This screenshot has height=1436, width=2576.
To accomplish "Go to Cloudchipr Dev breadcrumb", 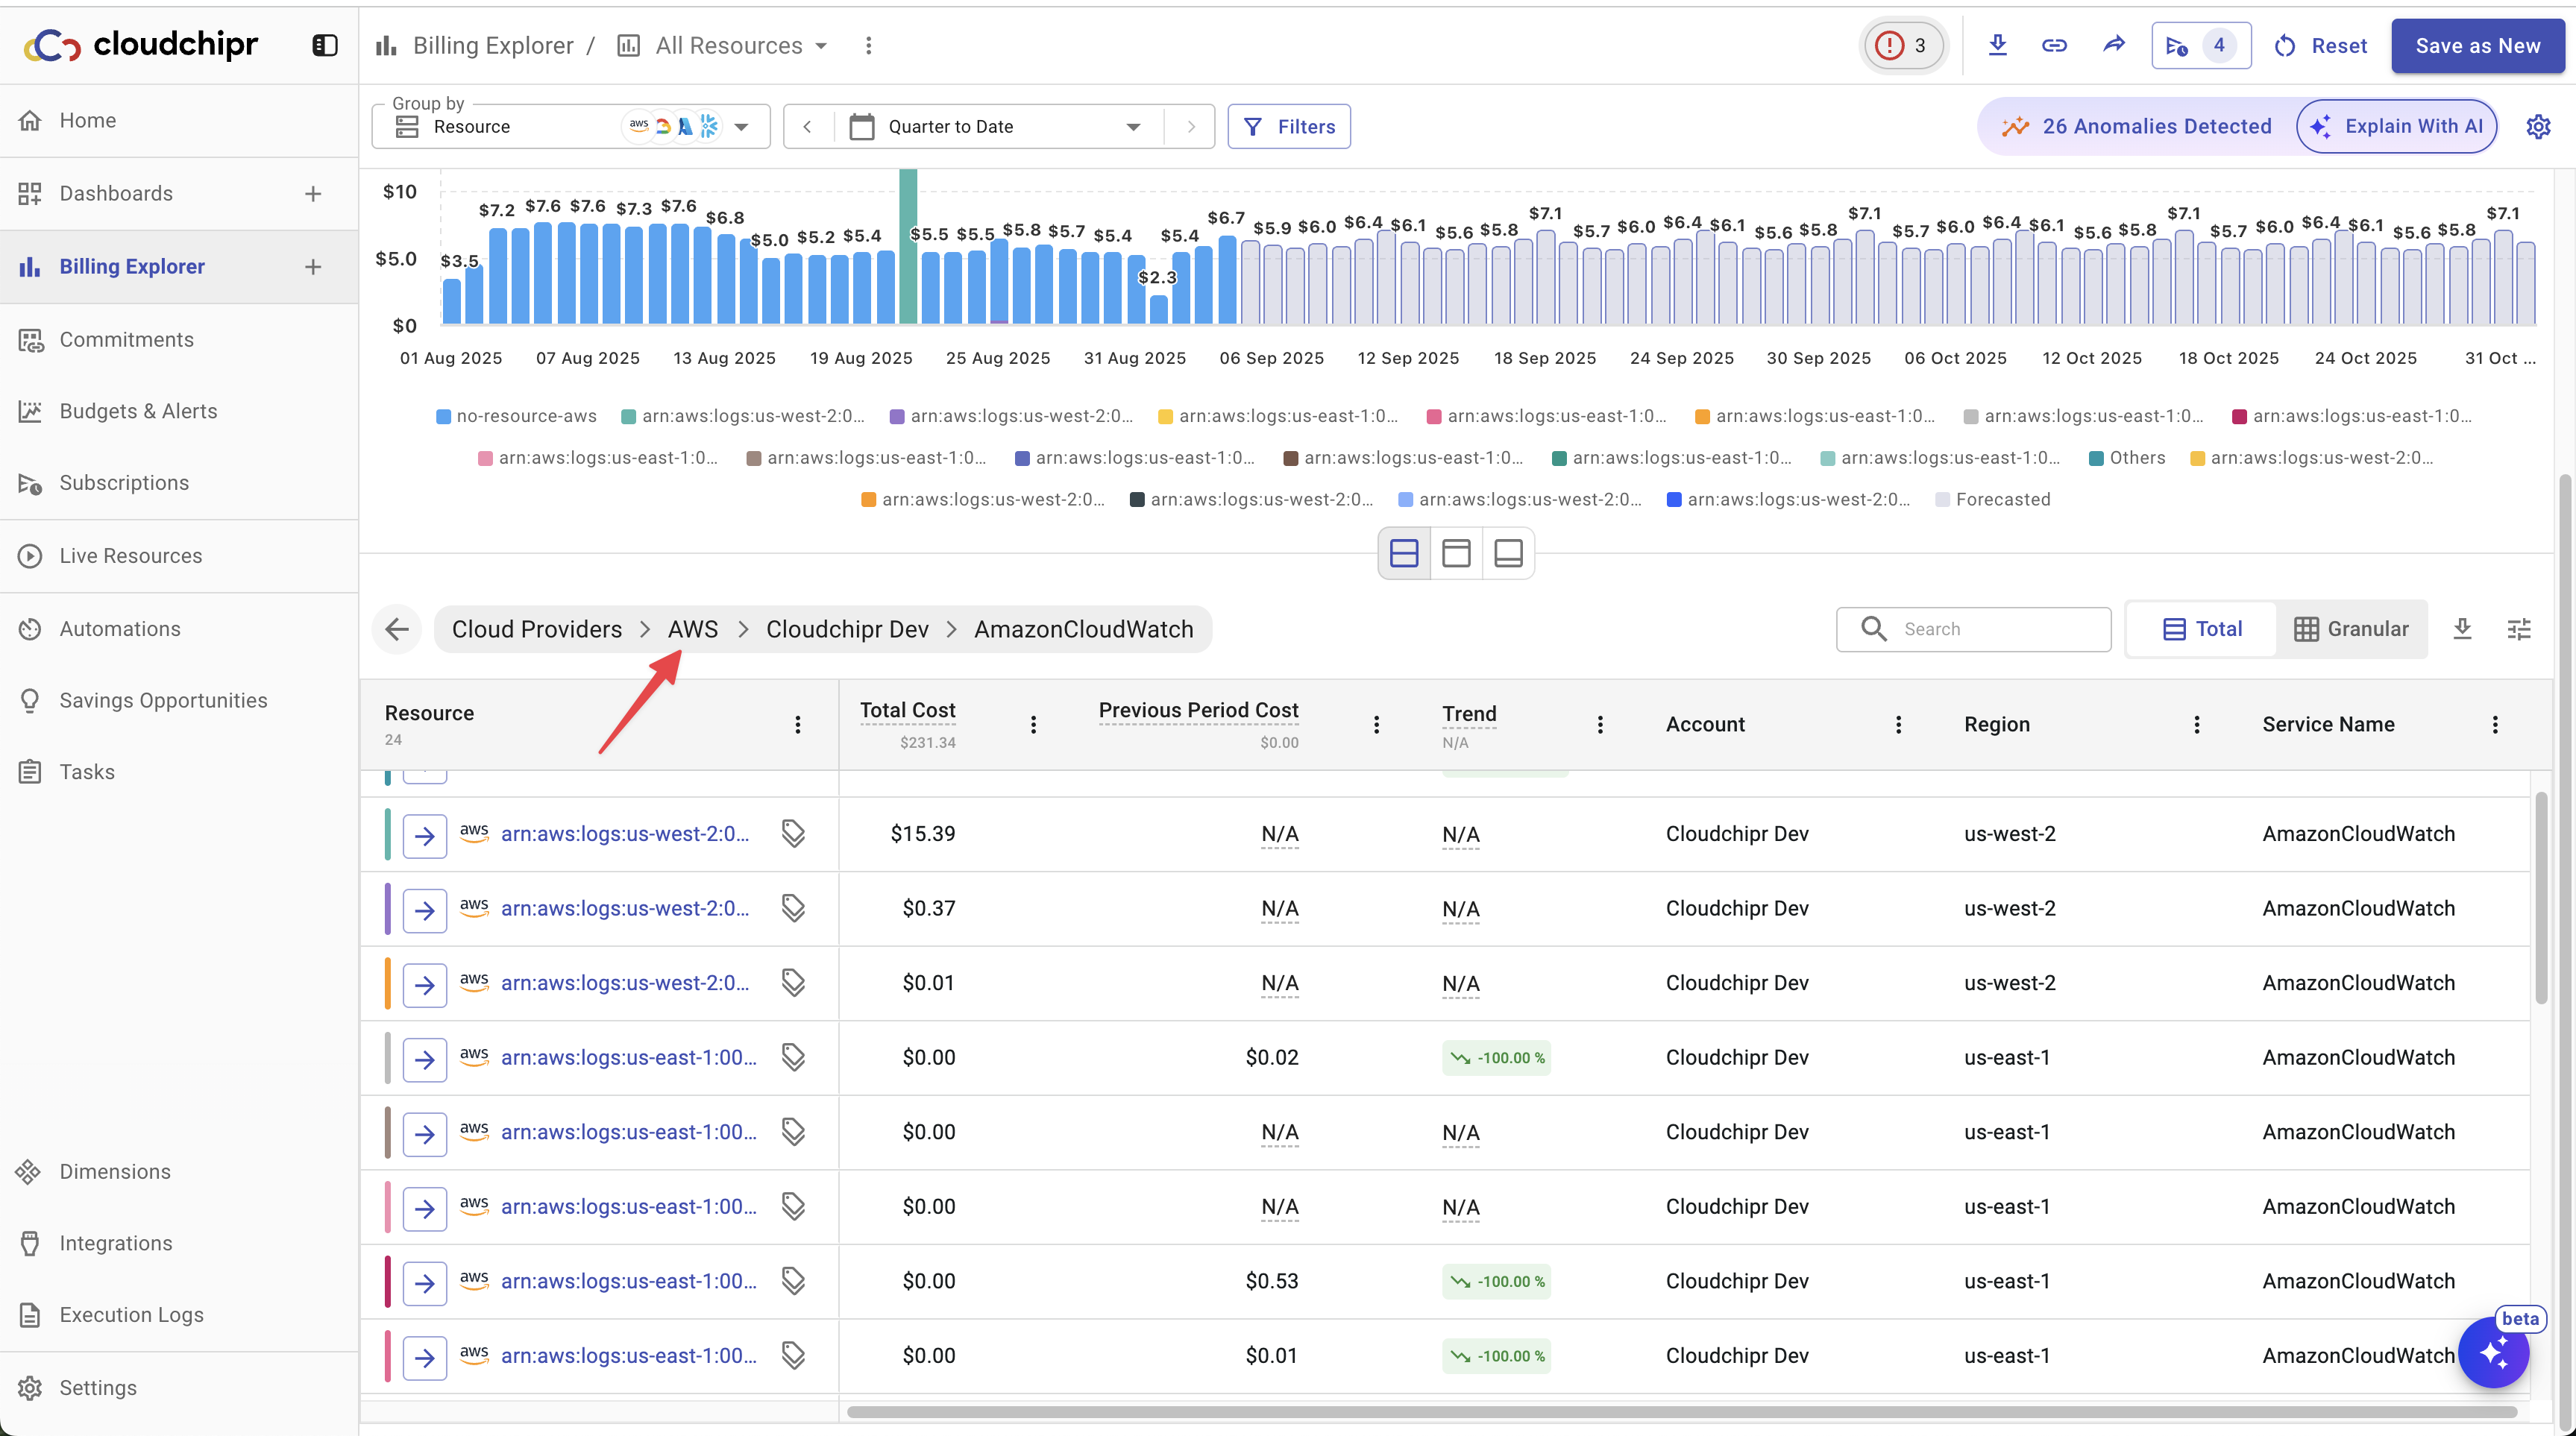I will pos(847,629).
